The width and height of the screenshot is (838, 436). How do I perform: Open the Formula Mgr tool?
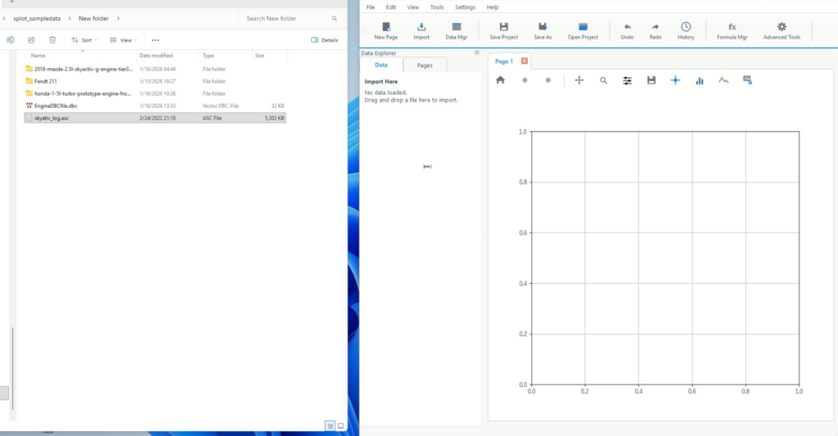[732, 30]
